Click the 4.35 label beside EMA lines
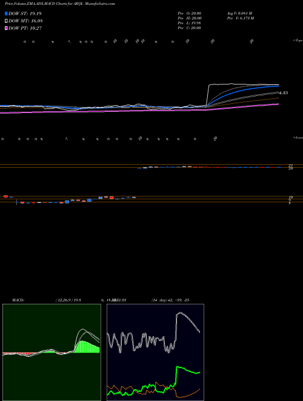Image resolution: width=303 pixels, height=401 pixels. coord(284,93)
